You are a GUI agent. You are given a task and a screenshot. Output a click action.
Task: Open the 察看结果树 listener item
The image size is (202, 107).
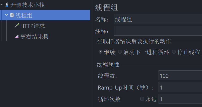coord(34,36)
